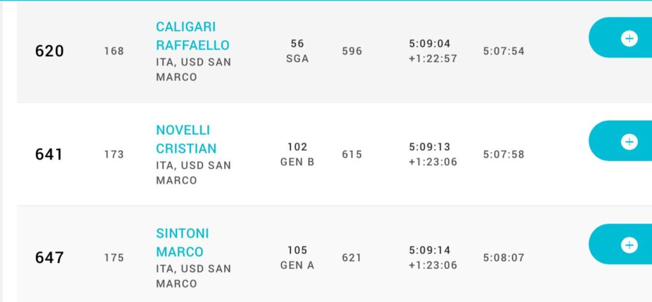Click plus icon in Novelli Cristian row

[x=629, y=142]
